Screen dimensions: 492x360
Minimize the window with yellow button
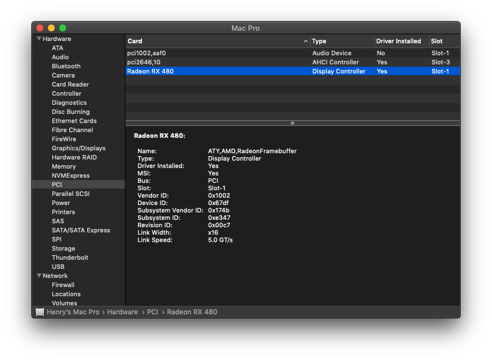coord(51,28)
